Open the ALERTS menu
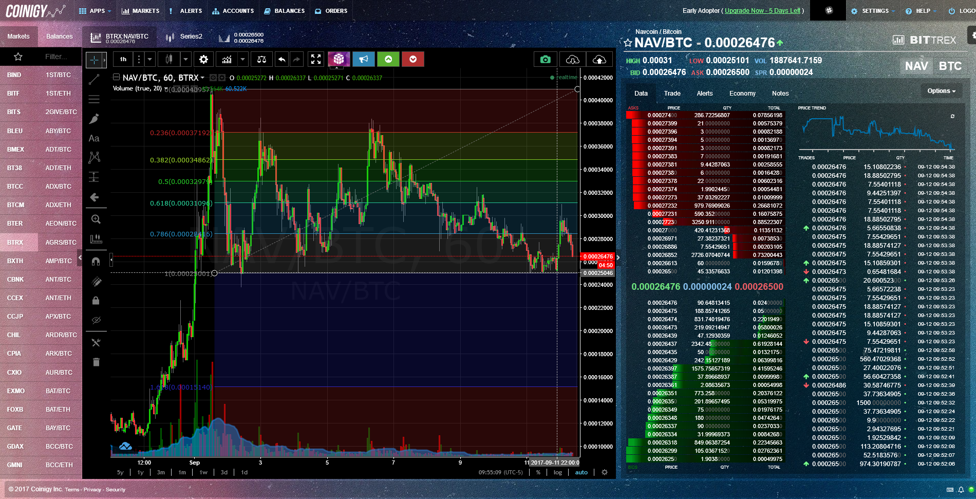This screenshot has width=976, height=499. click(186, 11)
